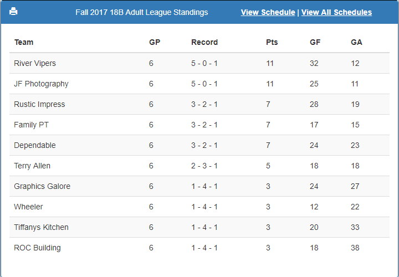The width and height of the screenshot is (399, 277).
Task: Click the printer icon in header
Action: [x=13, y=12]
